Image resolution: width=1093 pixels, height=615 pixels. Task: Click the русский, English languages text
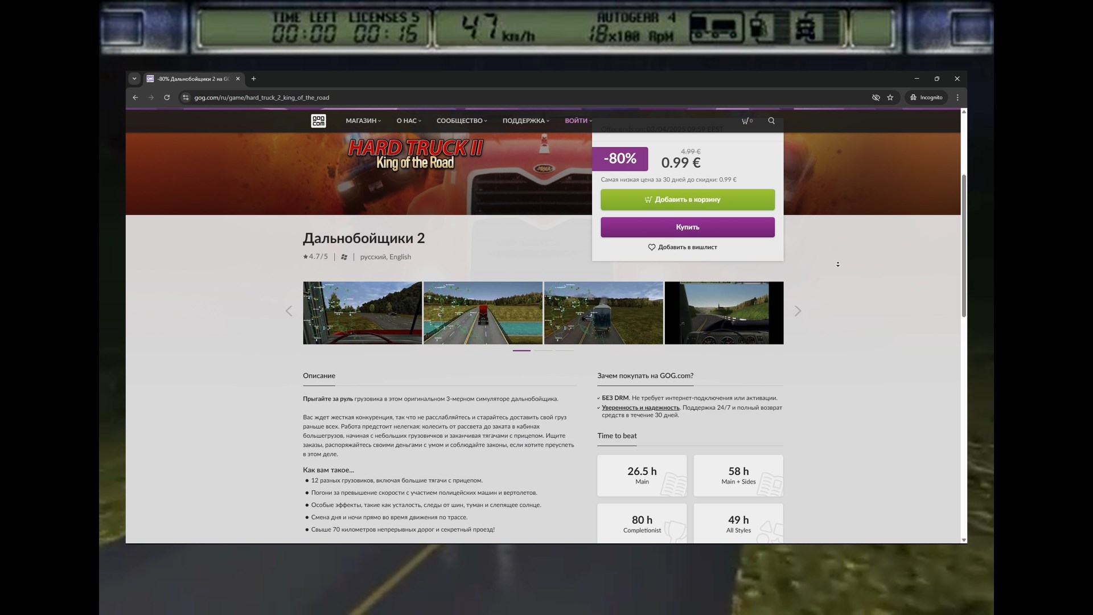(385, 257)
